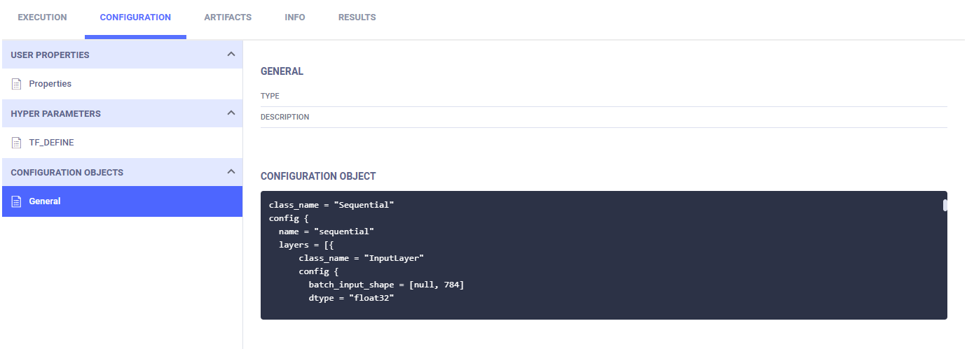Click the code editor scrollbar handle
This screenshot has height=349, width=967.
pyautogui.click(x=945, y=205)
